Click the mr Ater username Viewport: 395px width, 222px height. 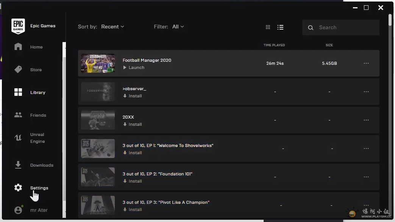tap(39, 210)
